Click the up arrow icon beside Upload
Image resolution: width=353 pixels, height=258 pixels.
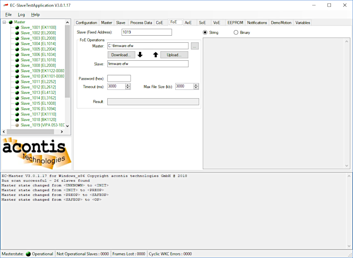[x=155, y=55]
